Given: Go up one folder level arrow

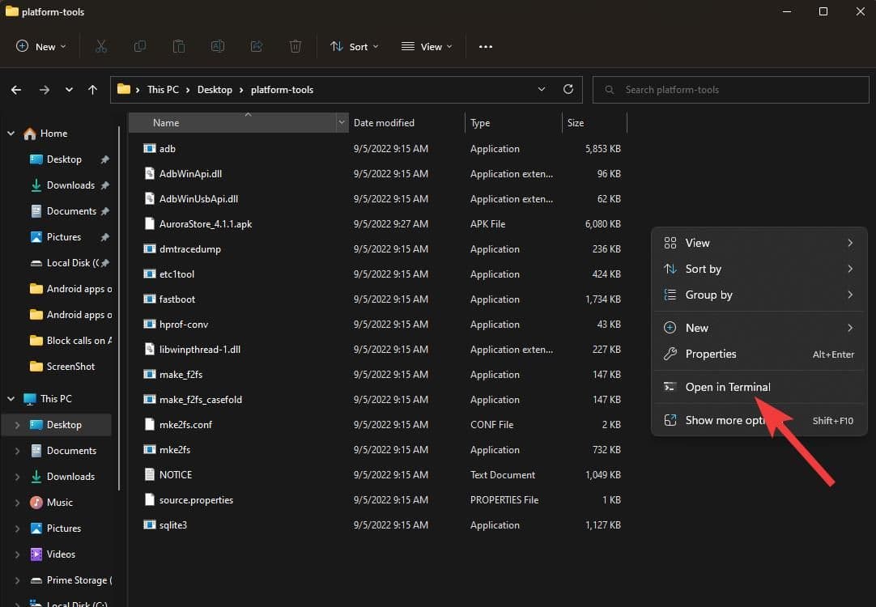Looking at the screenshot, I should 93,90.
